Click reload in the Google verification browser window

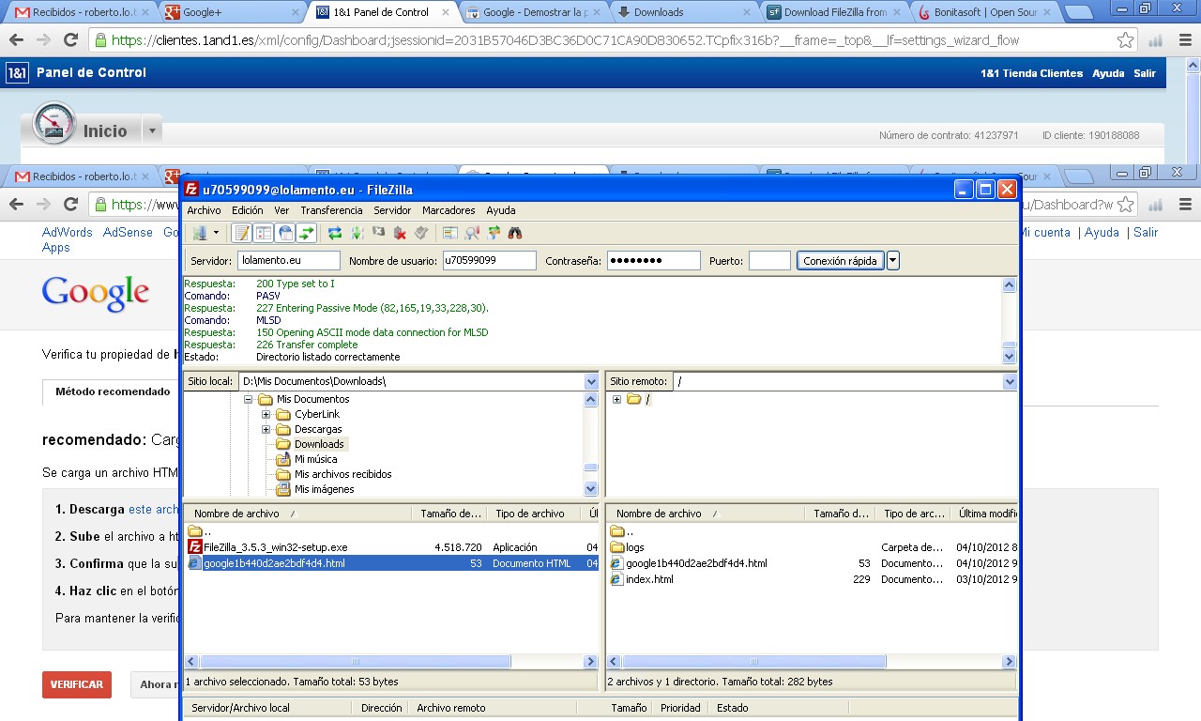pos(70,204)
